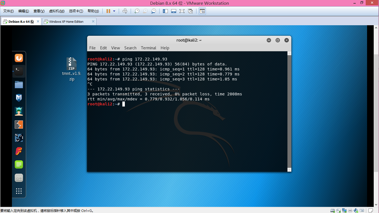Open the terminal File menu

coord(92,48)
